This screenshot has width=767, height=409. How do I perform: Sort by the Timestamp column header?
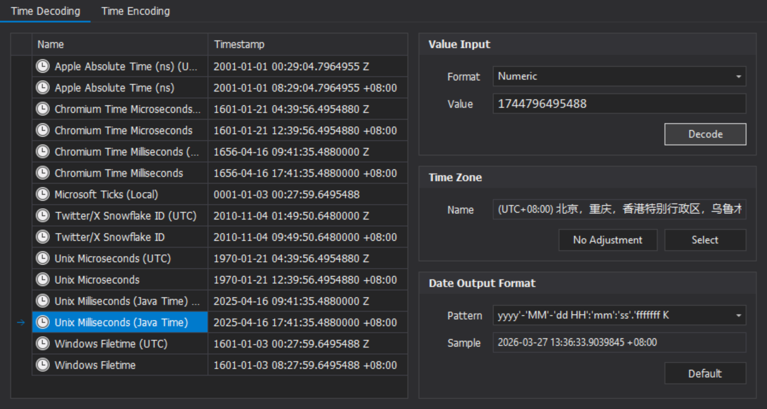(x=308, y=44)
